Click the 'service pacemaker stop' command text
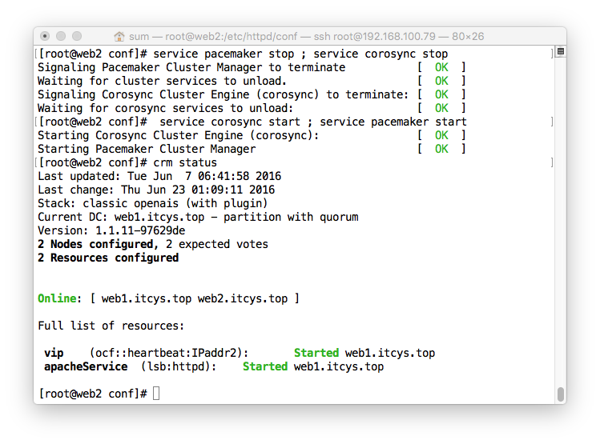600x444 pixels. 223,54
